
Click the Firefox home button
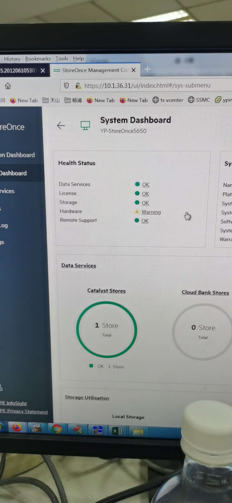(8, 86)
